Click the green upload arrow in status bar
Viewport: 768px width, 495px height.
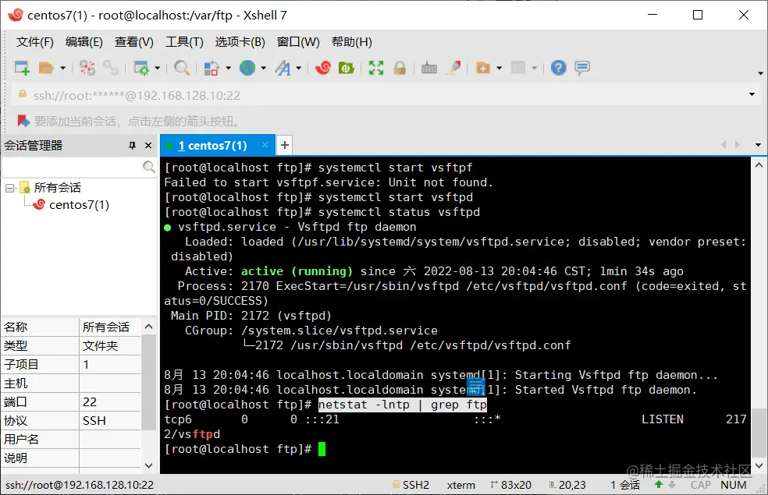click(x=658, y=484)
